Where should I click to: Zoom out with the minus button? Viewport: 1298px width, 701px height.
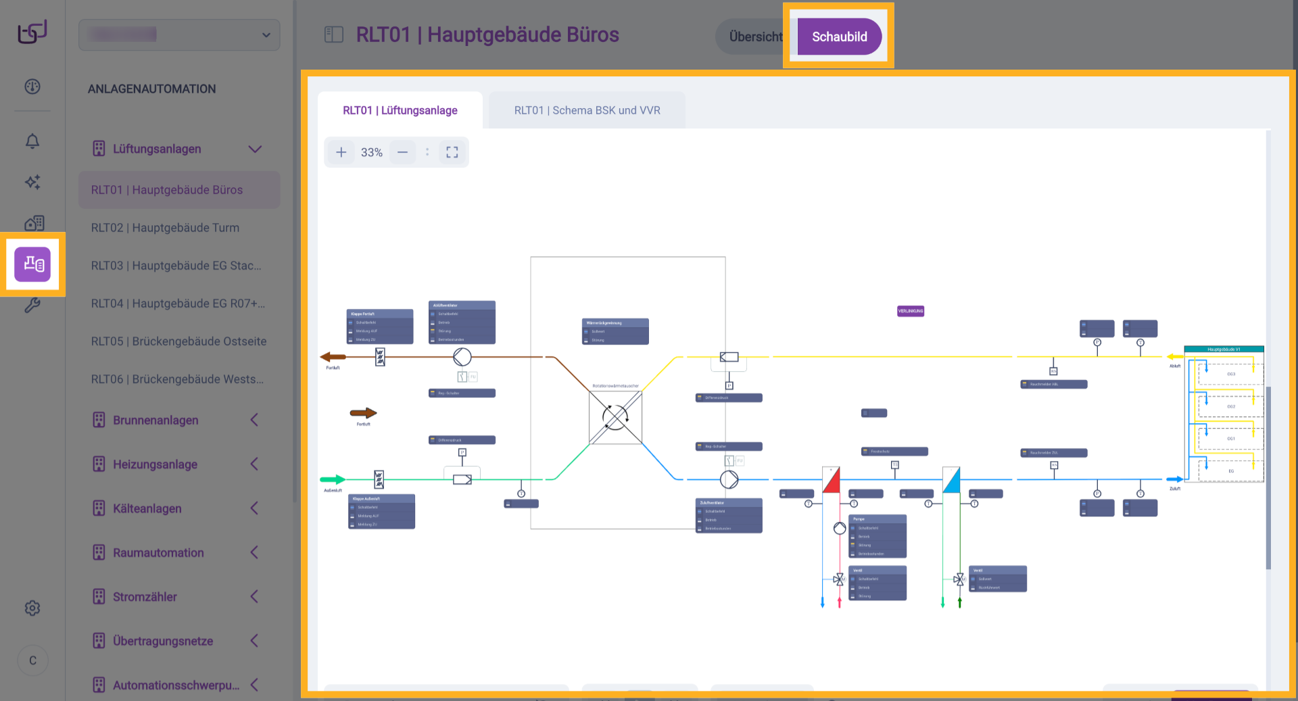402,152
